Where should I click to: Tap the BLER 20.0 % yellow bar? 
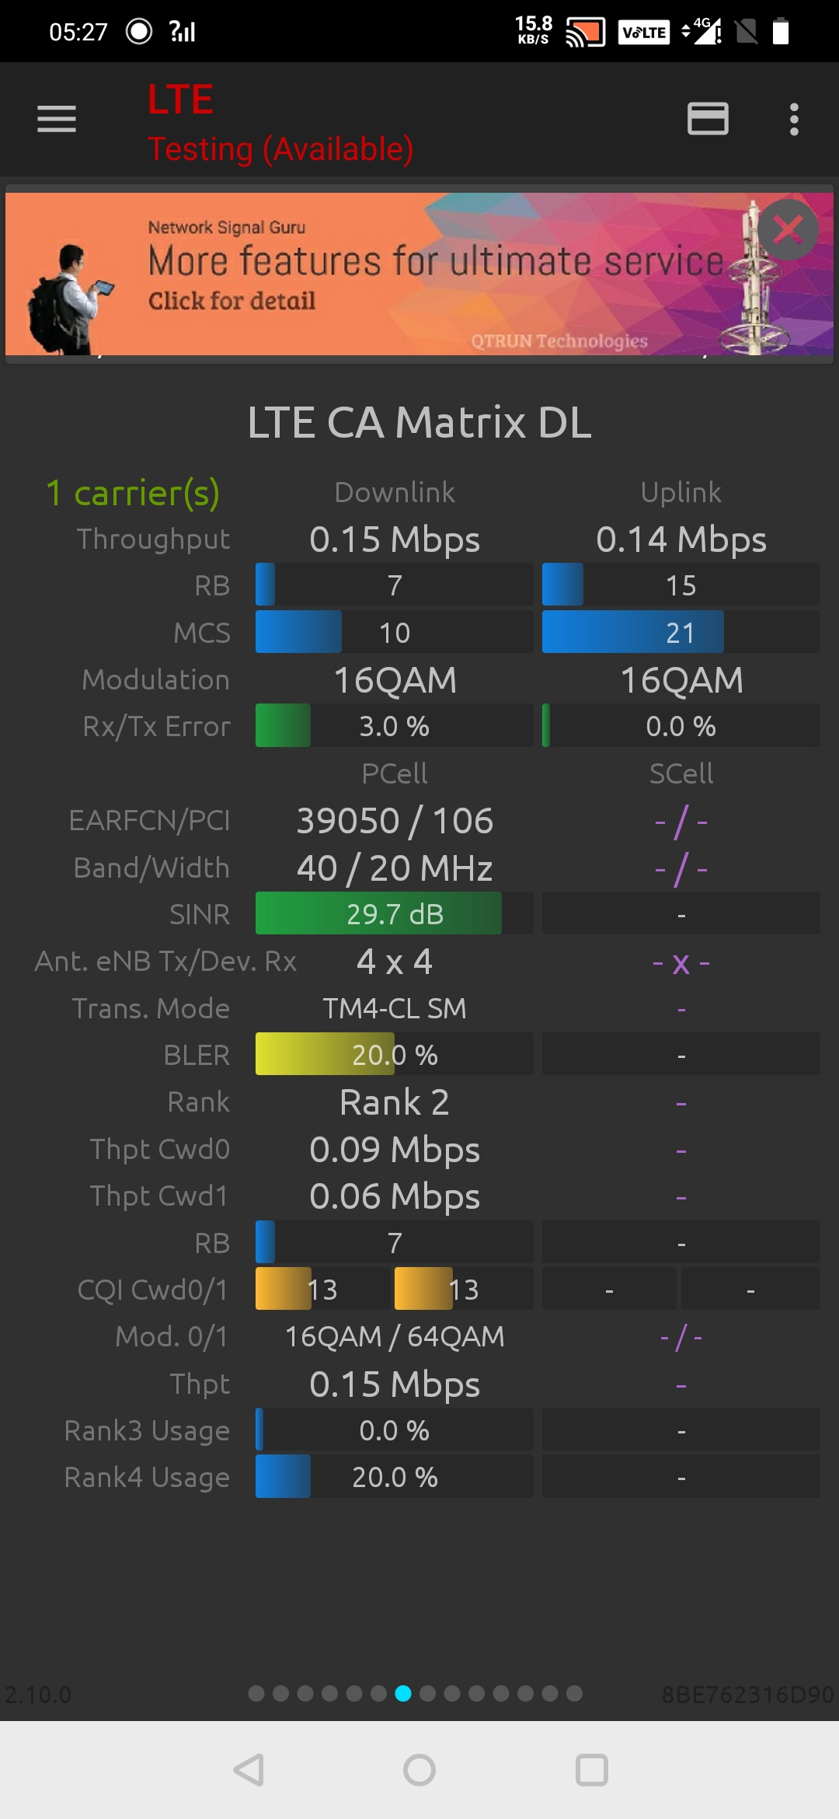394,1054
